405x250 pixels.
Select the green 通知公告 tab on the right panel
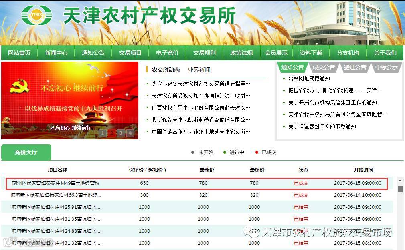tap(292, 67)
